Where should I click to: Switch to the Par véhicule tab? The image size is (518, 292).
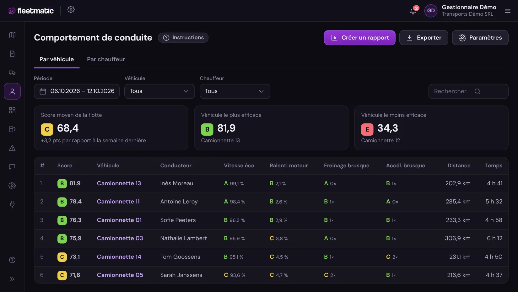click(57, 59)
